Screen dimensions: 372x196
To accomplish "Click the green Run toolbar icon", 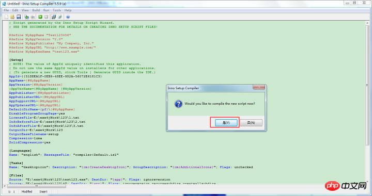I will [x=40, y=17].
